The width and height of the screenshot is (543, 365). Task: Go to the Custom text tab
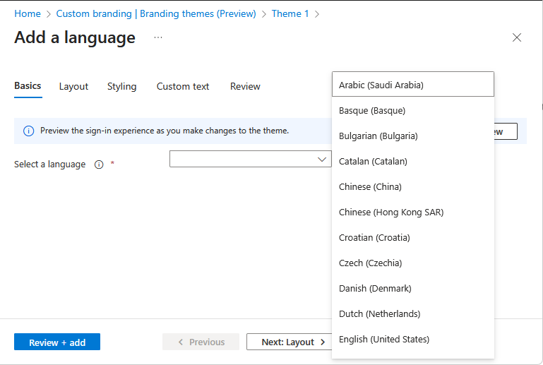pyautogui.click(x=183, y=86)
